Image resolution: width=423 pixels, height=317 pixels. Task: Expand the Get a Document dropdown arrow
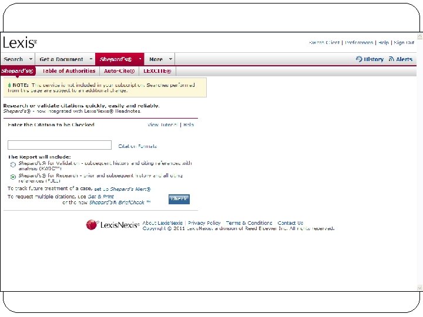(91, 59)
